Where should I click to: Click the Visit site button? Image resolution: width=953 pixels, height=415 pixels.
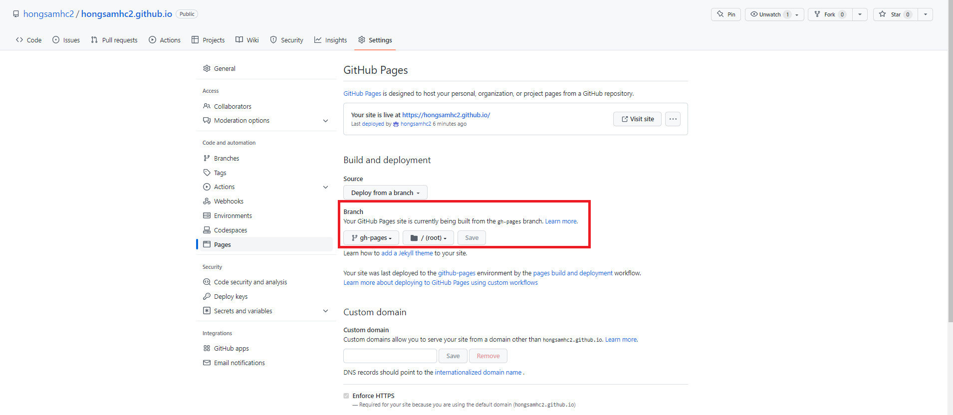637,119
